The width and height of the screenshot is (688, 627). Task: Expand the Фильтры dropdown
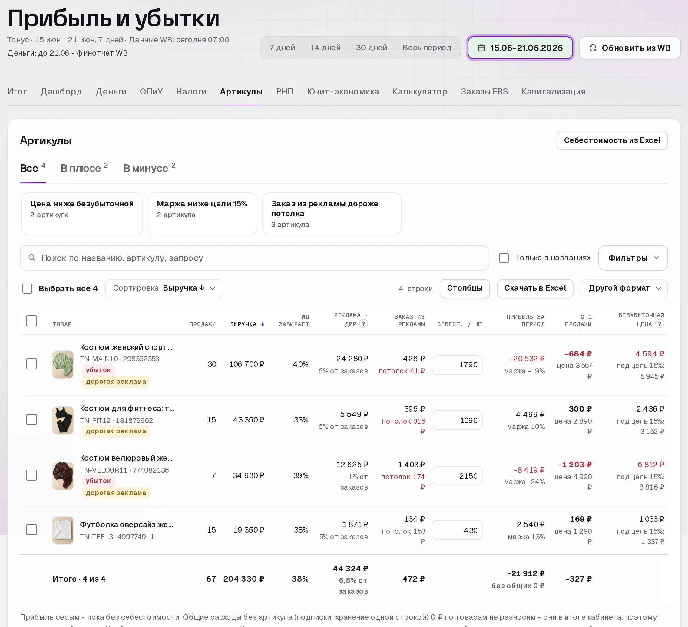[x=633, y=258]
